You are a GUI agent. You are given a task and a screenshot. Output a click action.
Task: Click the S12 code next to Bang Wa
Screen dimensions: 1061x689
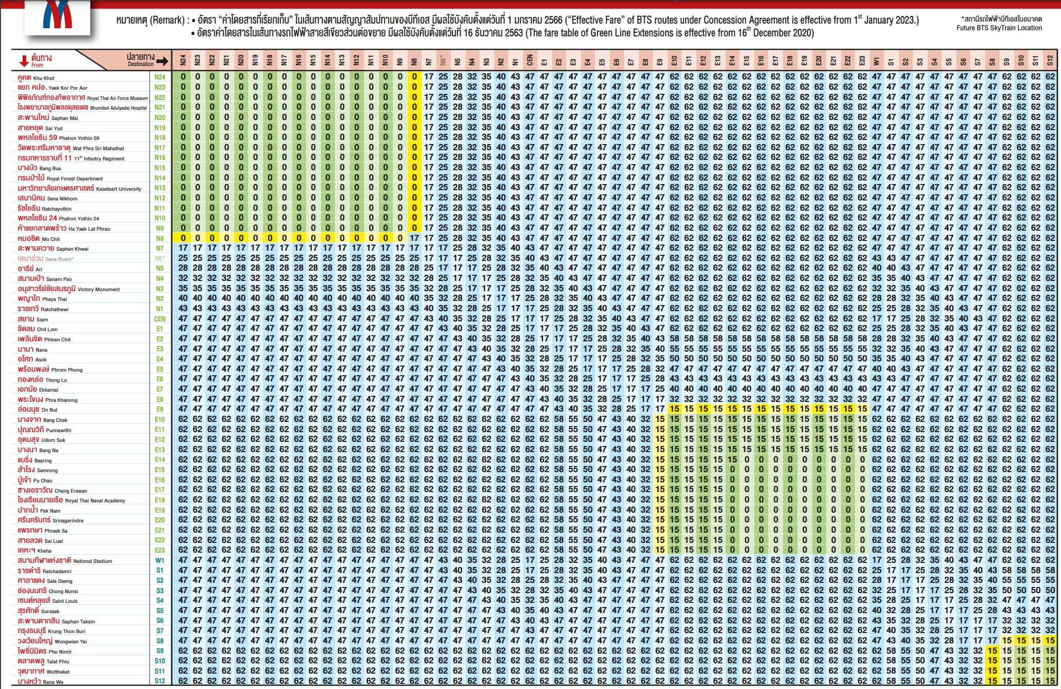[159, 681]
